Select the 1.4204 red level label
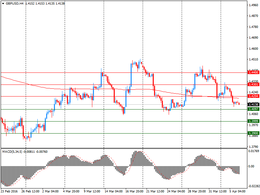 [x=253, y=96]
